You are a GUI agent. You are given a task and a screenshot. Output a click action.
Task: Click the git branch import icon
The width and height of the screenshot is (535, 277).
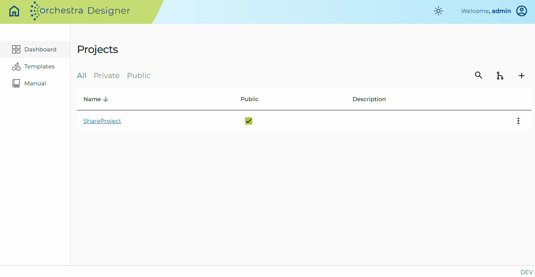coord(500,76)
